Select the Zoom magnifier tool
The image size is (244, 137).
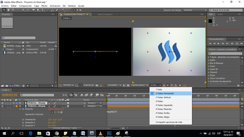click(13, 10)
